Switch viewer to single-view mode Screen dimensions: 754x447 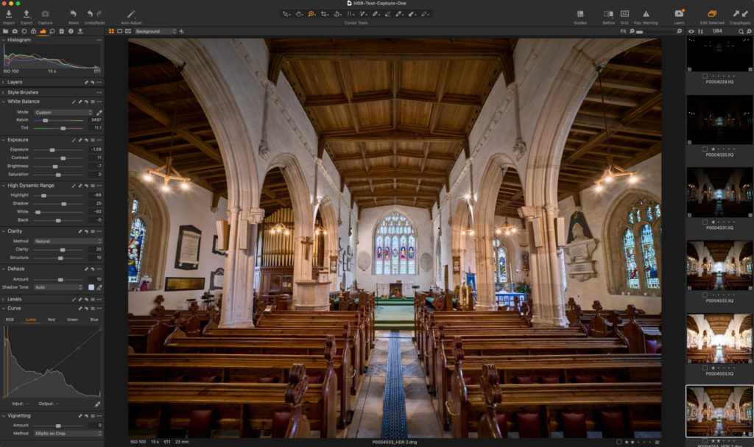tap(120, 31)
